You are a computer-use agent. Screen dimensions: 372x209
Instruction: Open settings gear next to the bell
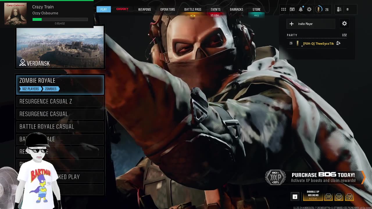pyautogui.click(x=309, y=9)
